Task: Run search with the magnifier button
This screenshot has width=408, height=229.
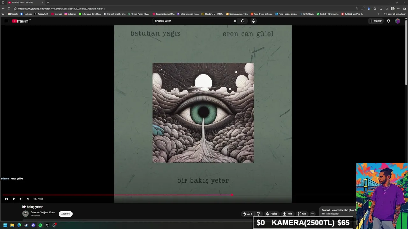Action: pos(243,21)
